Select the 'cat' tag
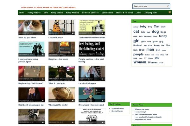 [136, 31]
